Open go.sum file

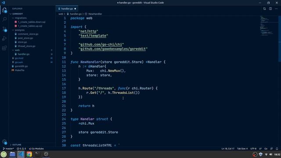pos(19,62)
